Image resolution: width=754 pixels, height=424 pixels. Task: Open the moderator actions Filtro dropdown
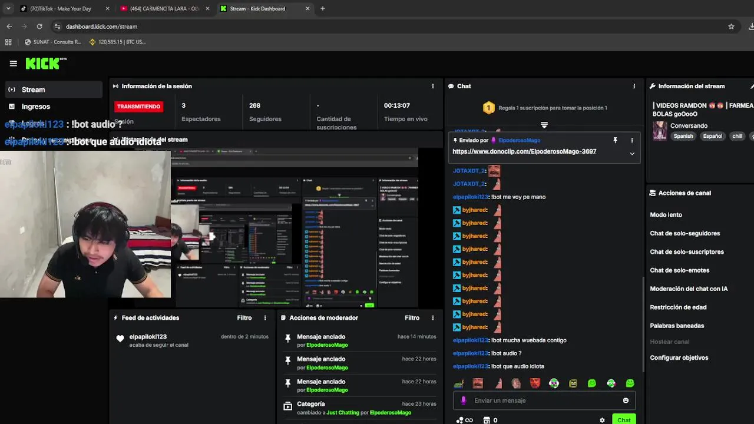point(412,318)
